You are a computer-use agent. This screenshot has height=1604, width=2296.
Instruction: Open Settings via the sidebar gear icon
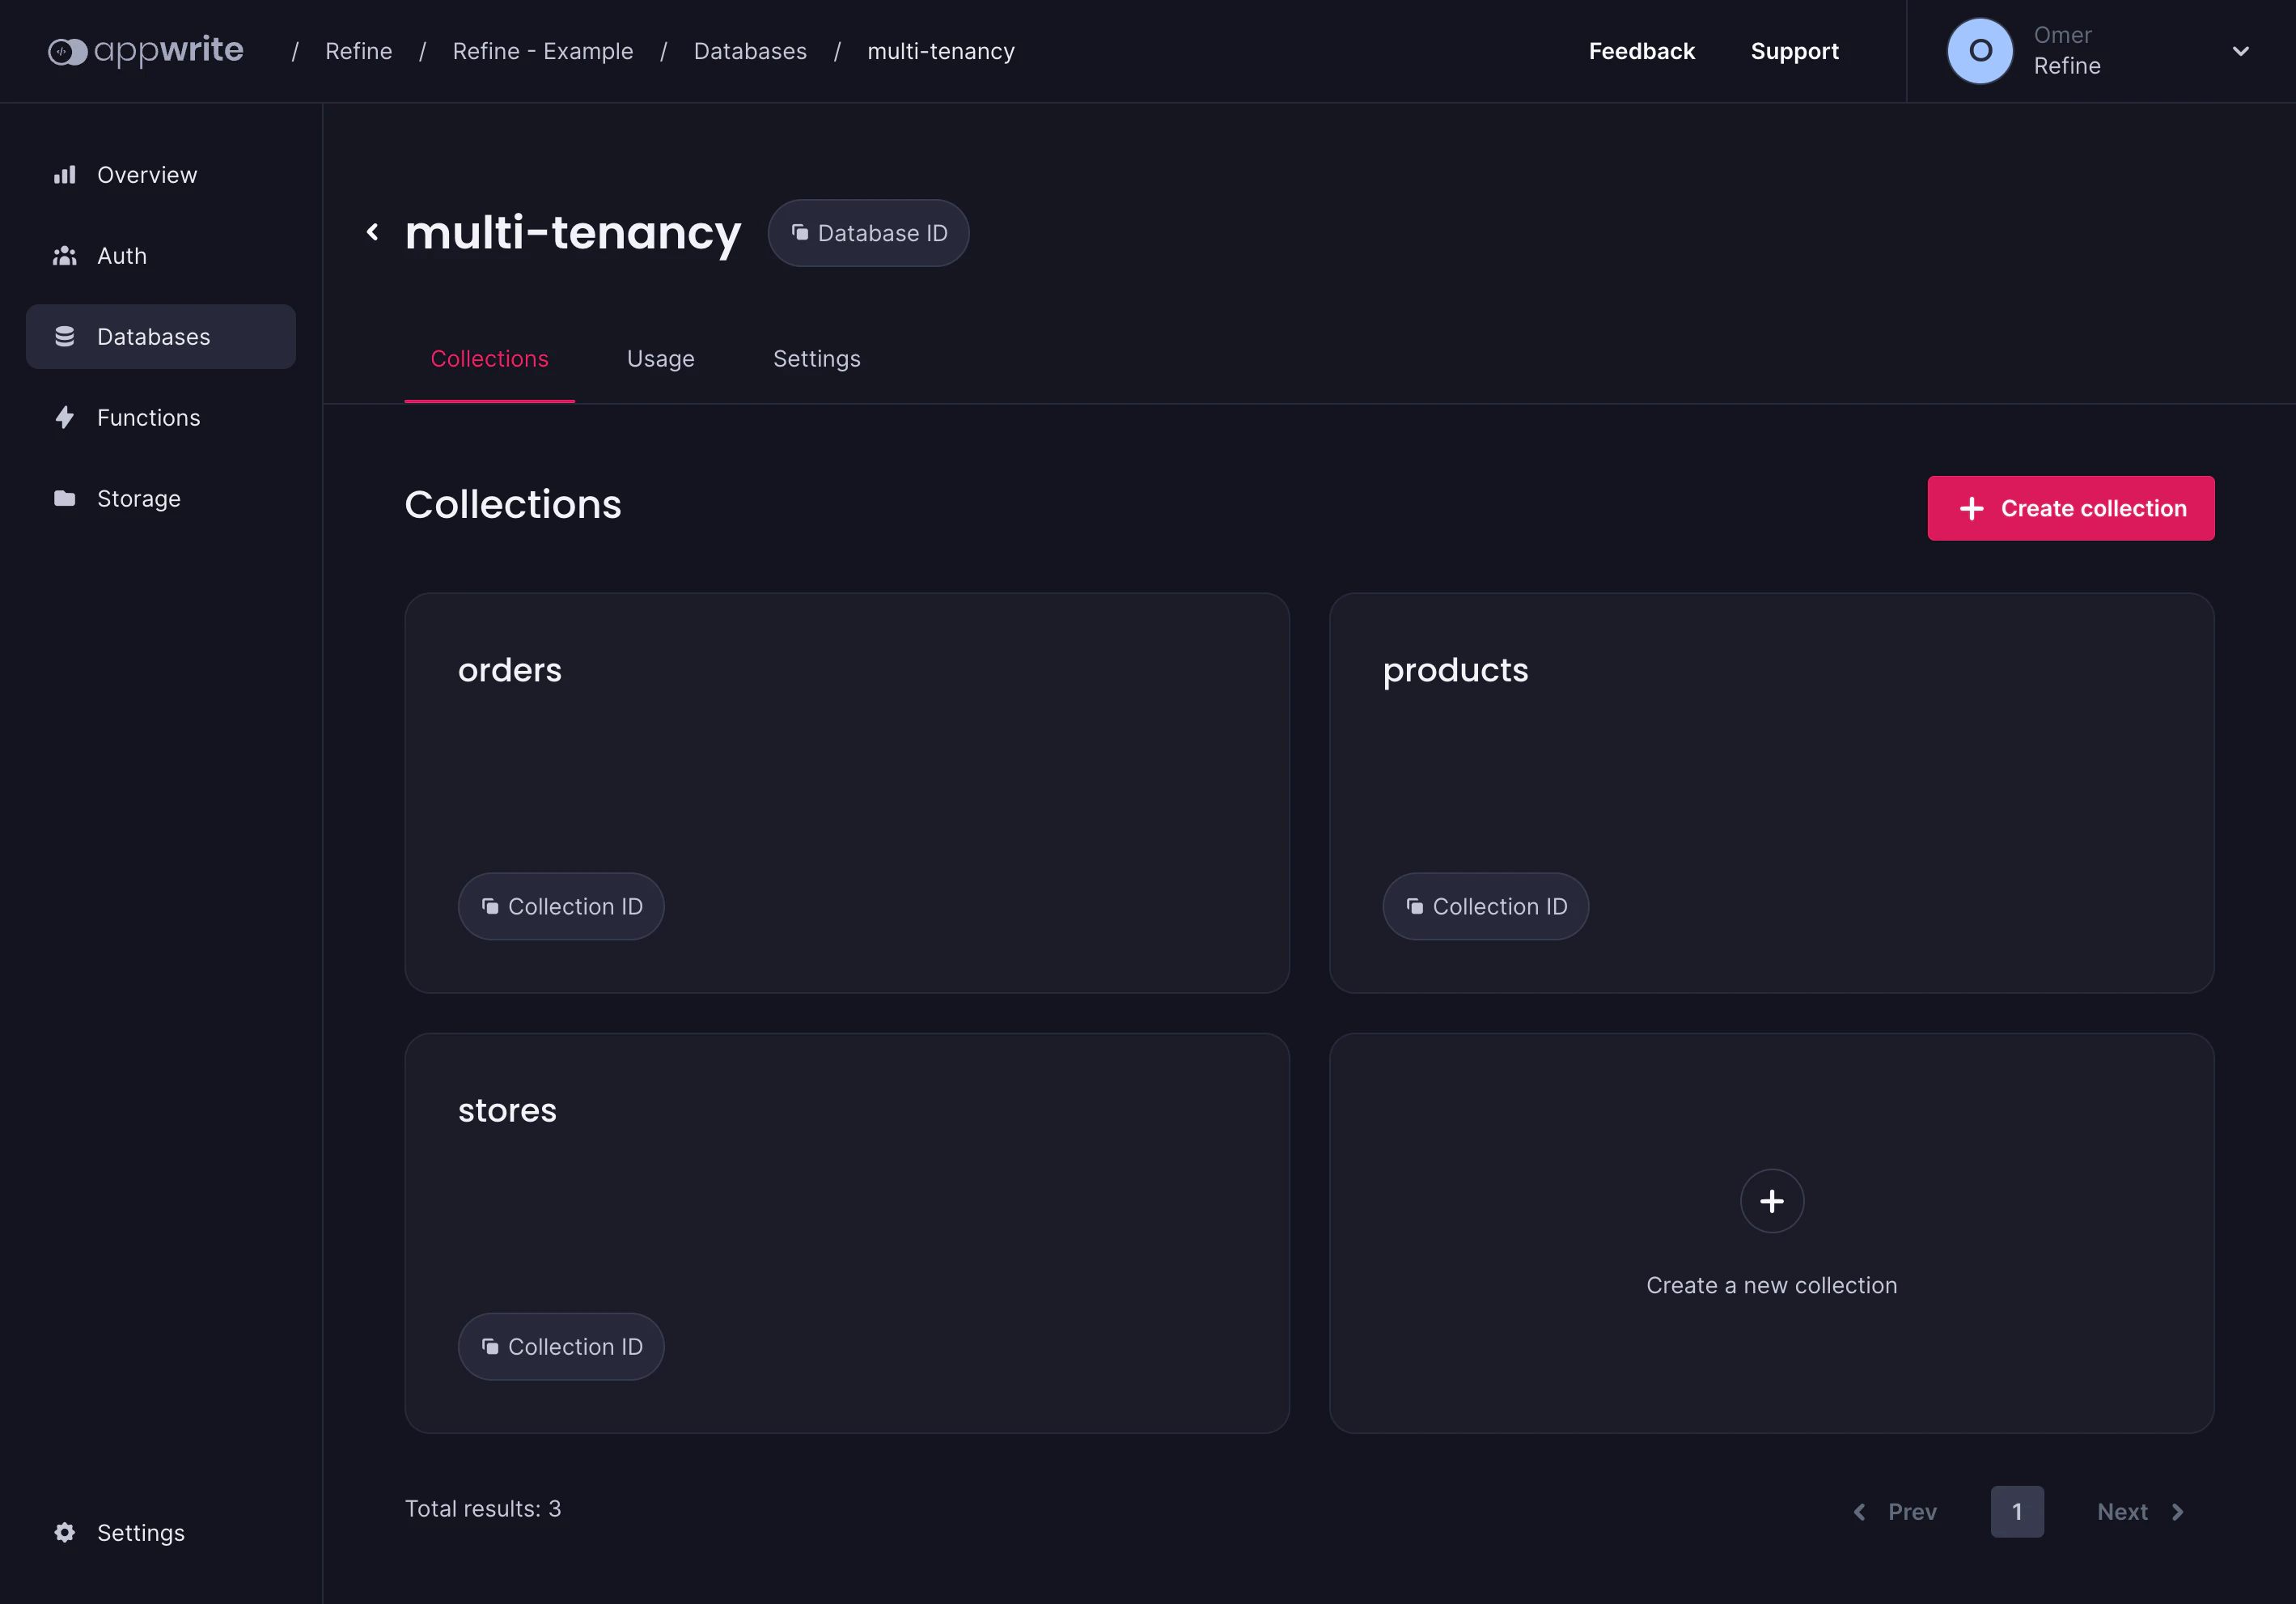click(x=64, y=1532)
